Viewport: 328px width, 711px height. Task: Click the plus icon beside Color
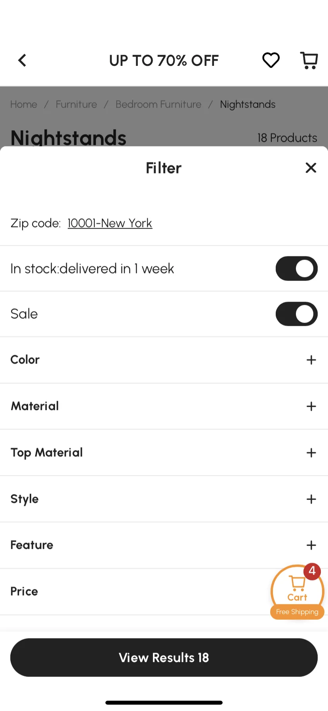311,360
